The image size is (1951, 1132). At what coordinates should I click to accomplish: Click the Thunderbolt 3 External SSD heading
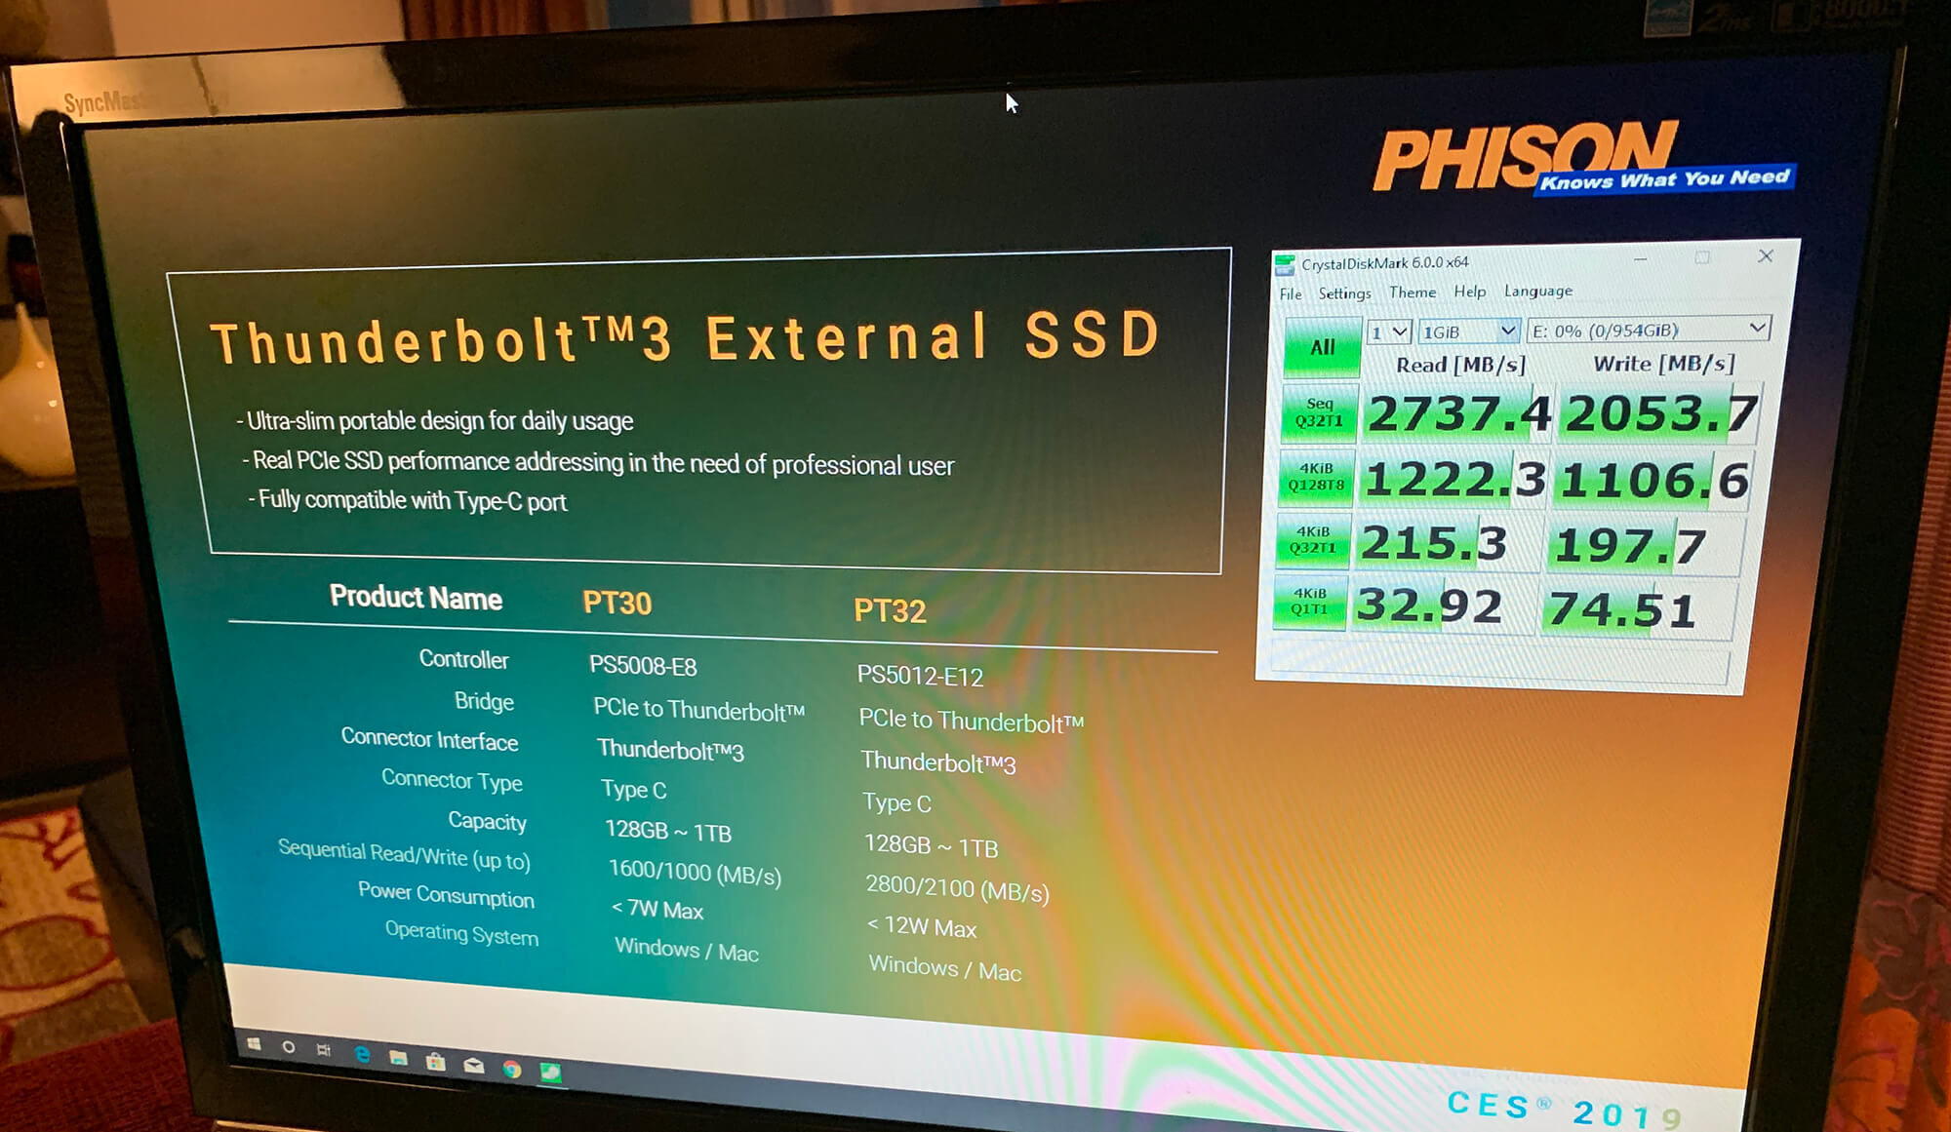686,338
